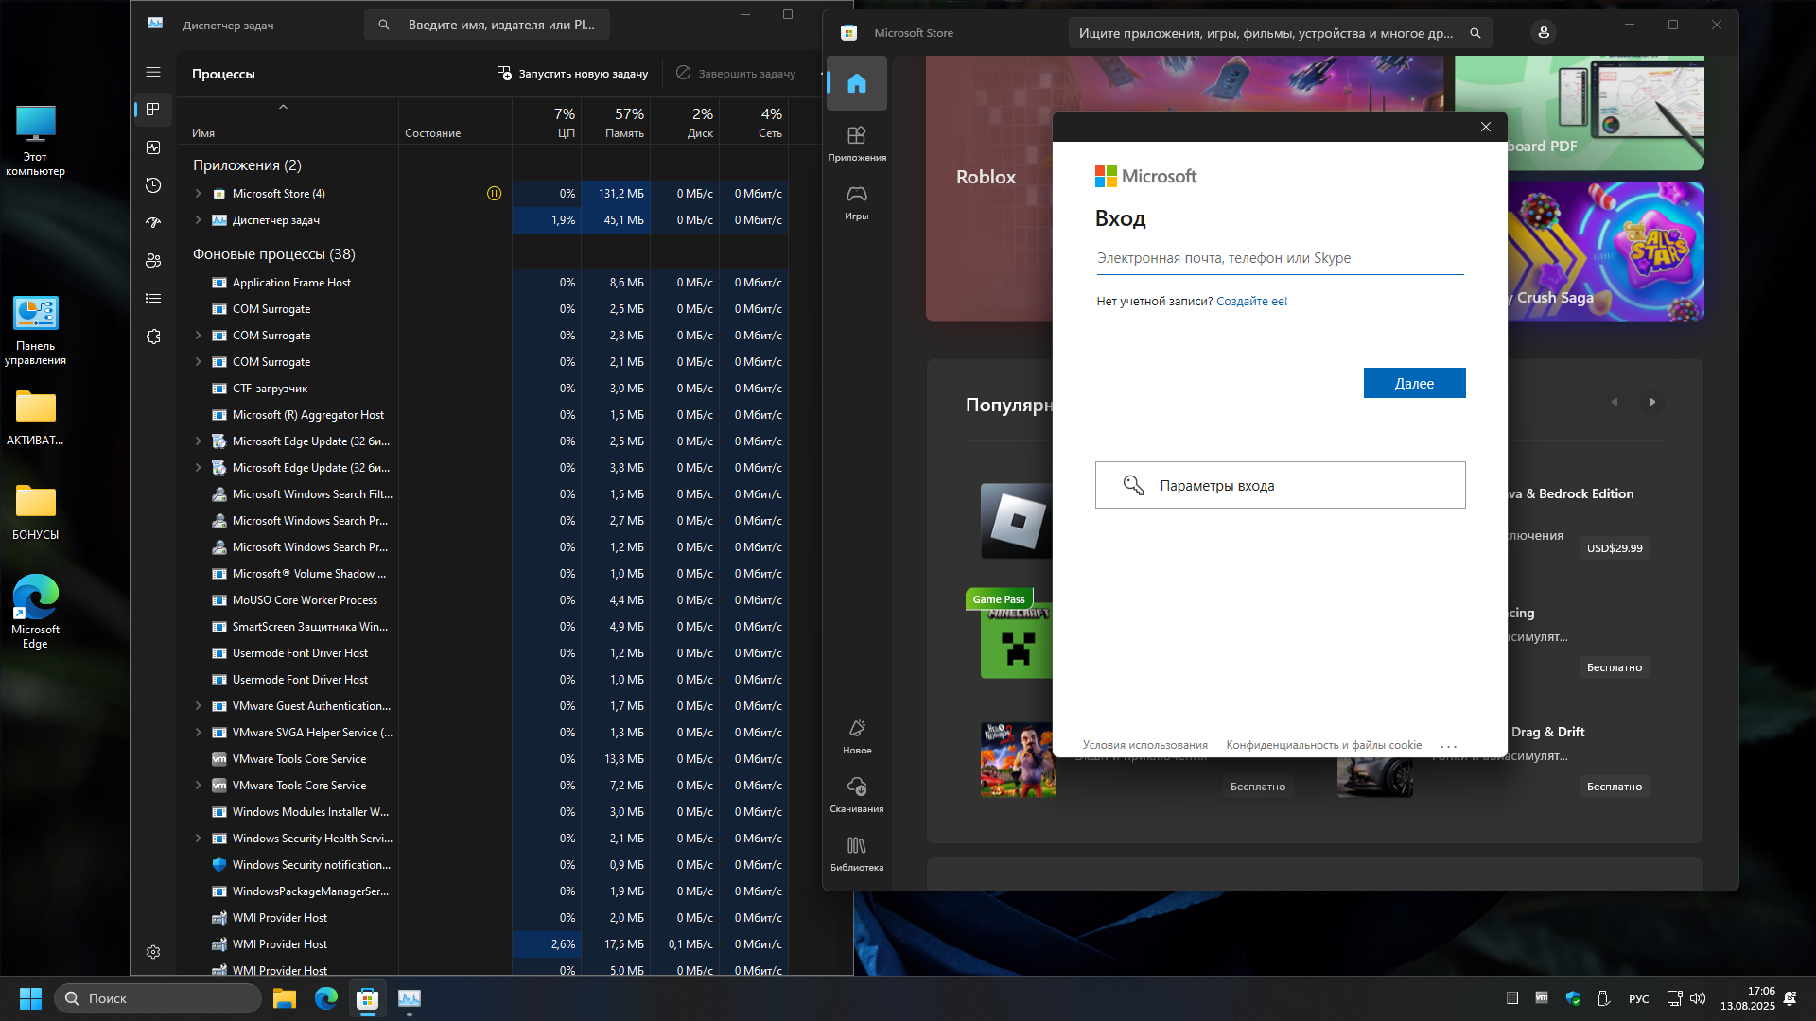Open Игры section in Microsoft Store

(857, 202)
